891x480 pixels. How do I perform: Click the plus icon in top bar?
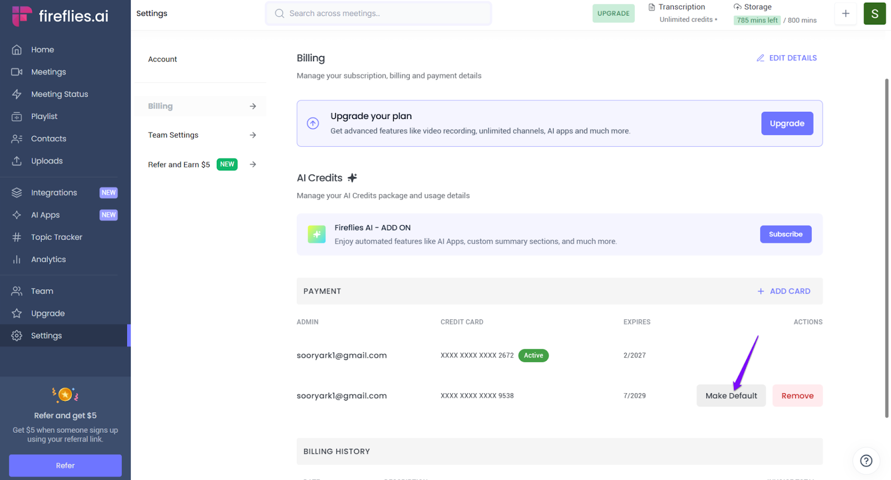pyautogui.click(x=845, y=14)
